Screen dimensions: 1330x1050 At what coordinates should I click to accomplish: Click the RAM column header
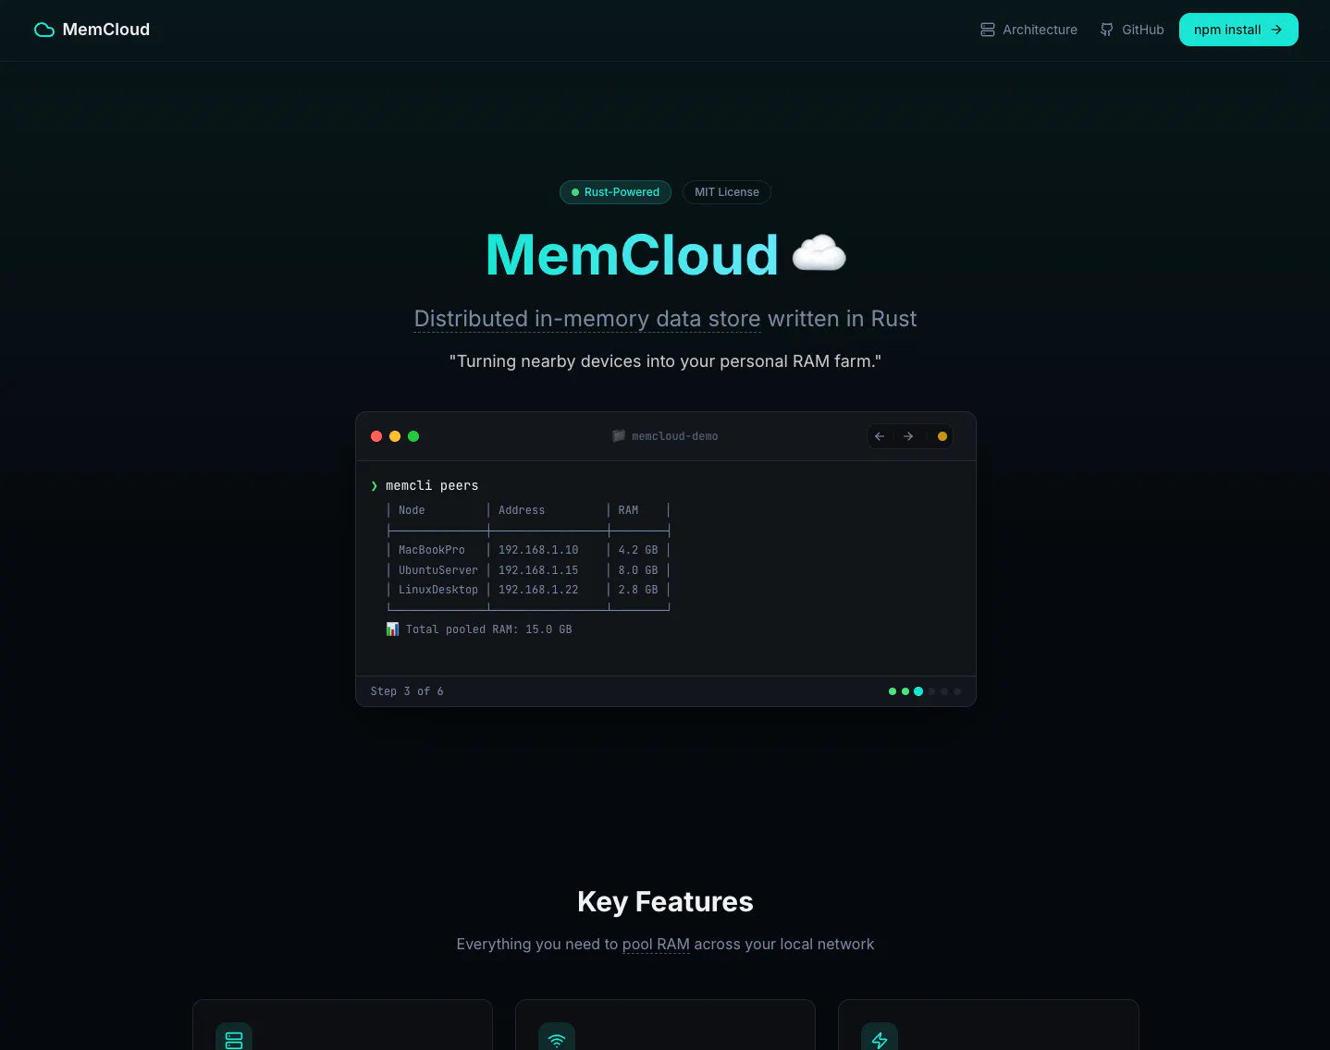click(628, 510)
